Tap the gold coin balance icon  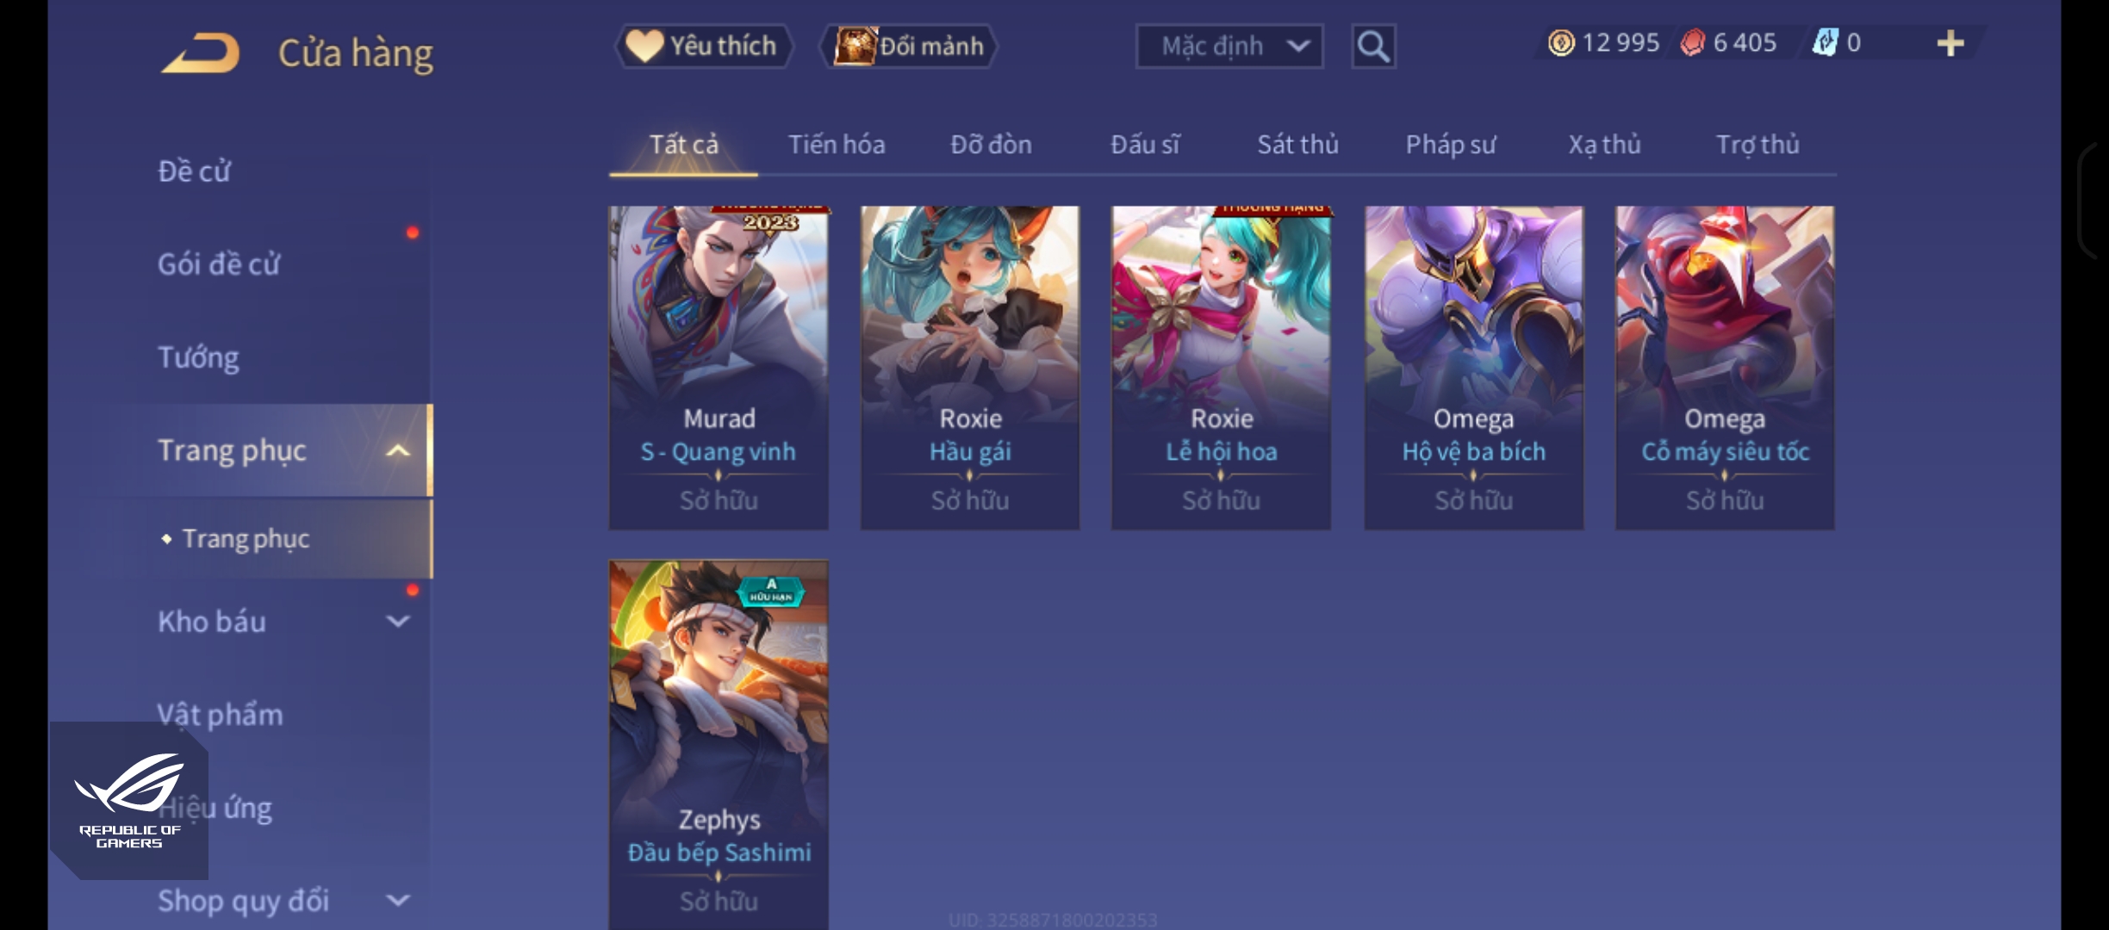point(1560,42)
